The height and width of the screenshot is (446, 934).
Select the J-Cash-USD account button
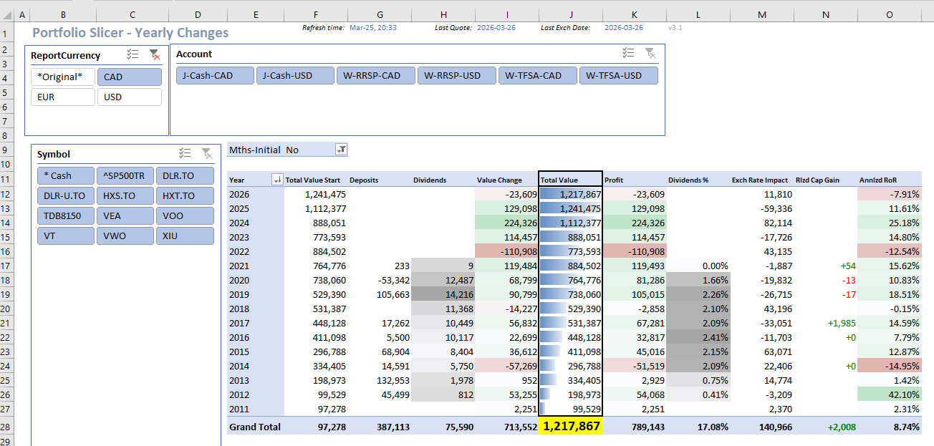296,75
